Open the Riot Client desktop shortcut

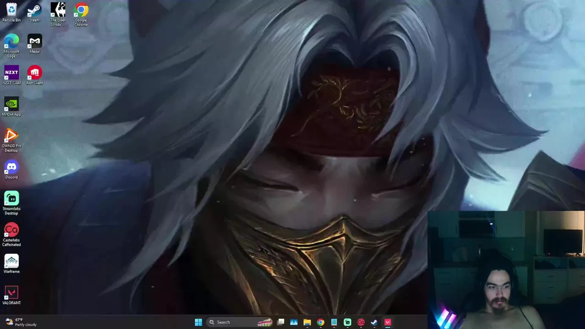(34, 75)
